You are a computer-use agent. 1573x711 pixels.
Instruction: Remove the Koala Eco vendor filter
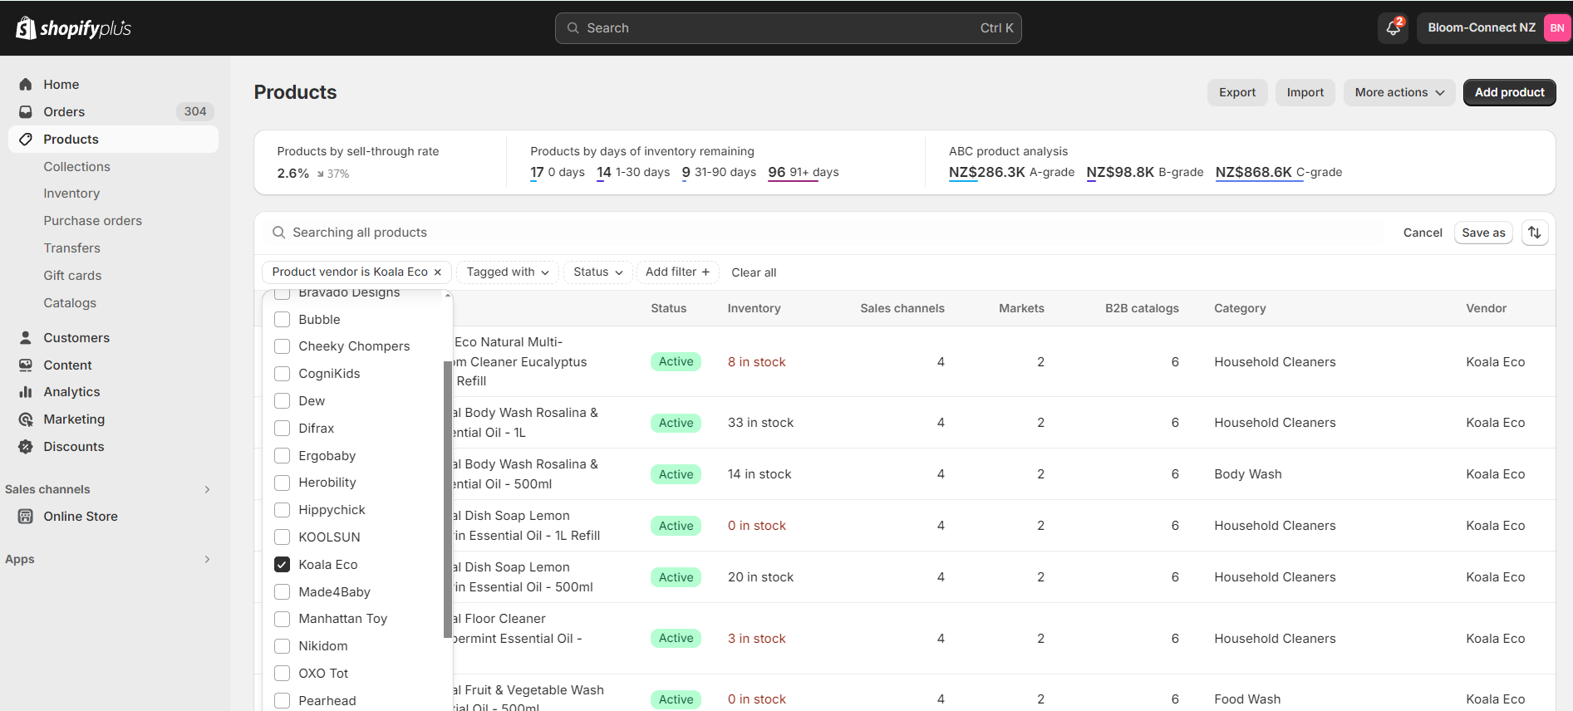(x=438, y=272)
